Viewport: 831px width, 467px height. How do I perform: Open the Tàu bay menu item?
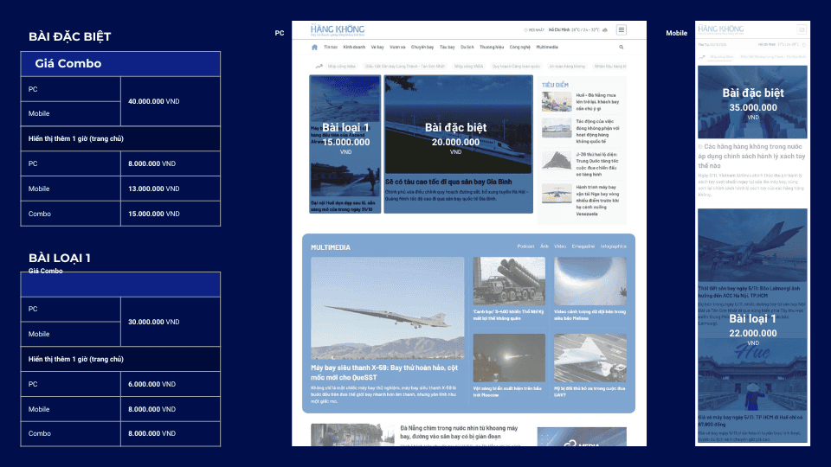(448, 47)
